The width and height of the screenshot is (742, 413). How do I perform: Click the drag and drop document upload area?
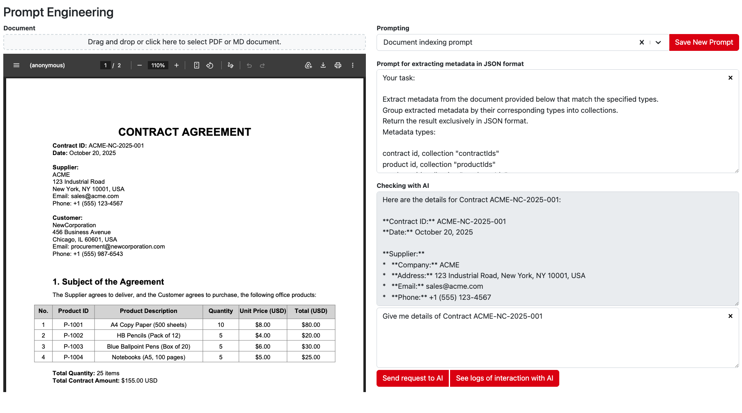[x=184, y=42]
